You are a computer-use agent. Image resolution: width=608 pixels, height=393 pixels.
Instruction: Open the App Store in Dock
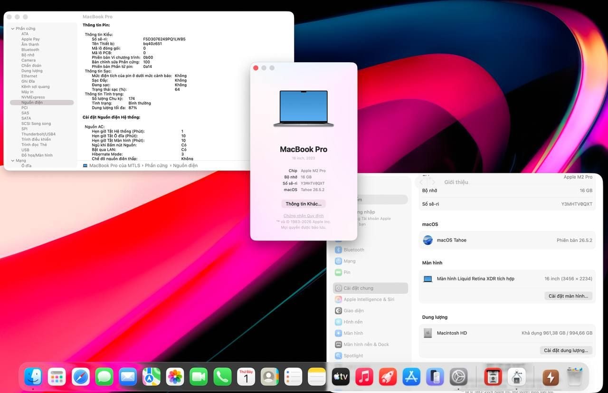pyautogui.click(x=411, y=377)
